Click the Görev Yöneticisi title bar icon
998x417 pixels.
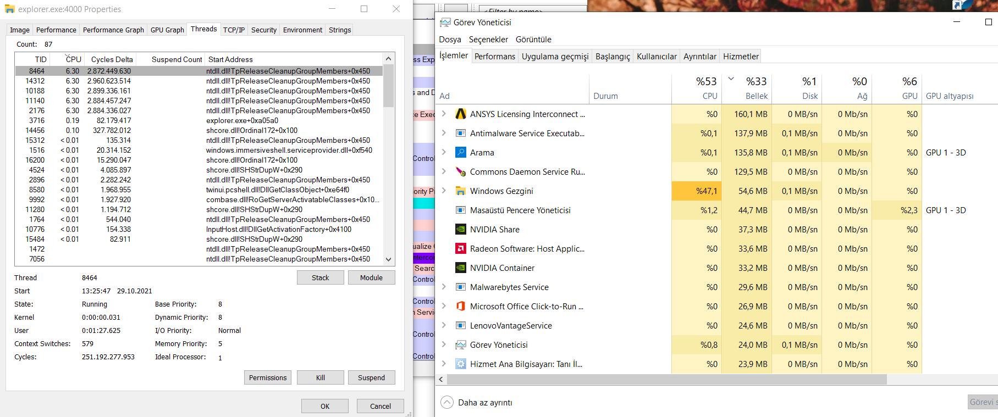445,23
